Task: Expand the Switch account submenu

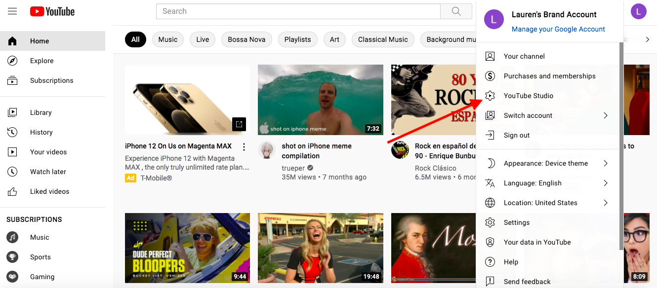Action: [606, 115]
